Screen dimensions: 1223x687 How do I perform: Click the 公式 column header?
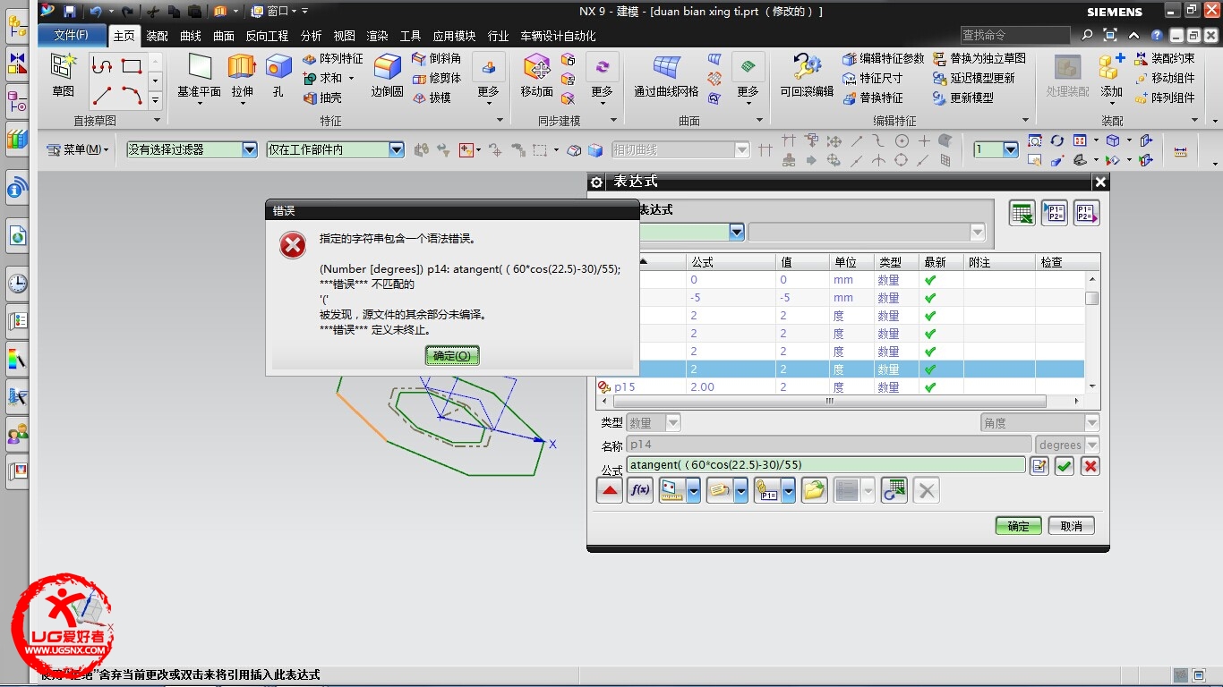click(731, 262)
